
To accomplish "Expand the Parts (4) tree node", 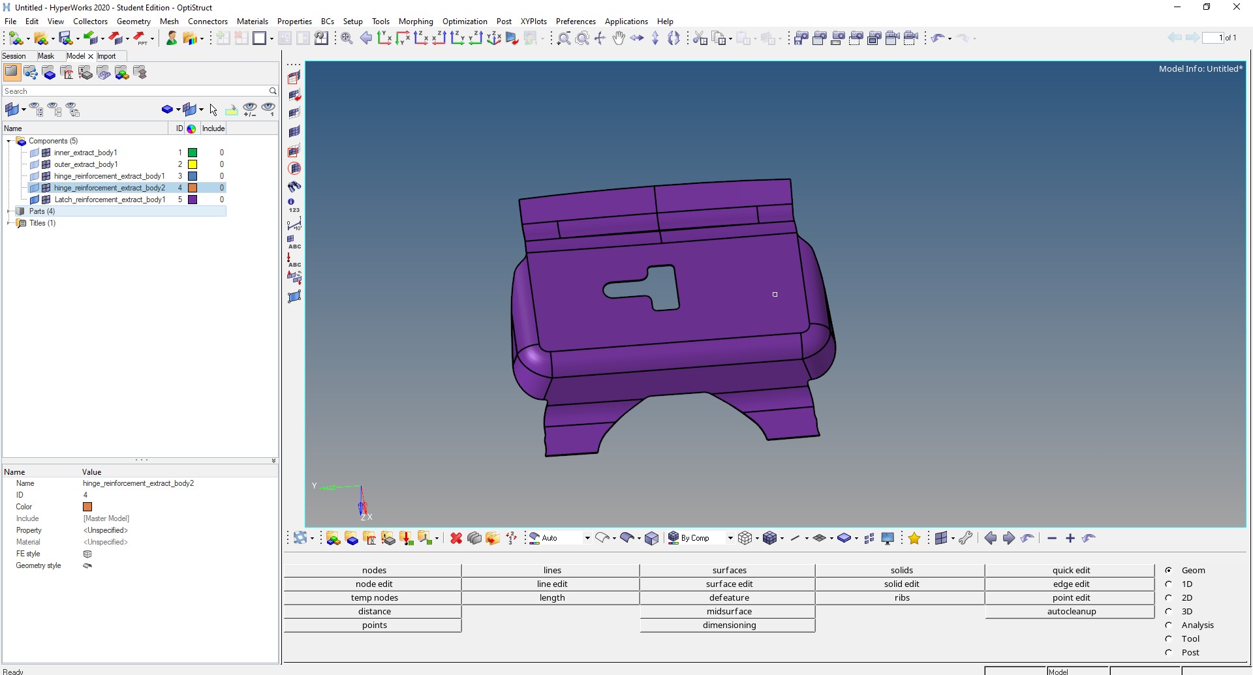I will [x=9, y=211].
